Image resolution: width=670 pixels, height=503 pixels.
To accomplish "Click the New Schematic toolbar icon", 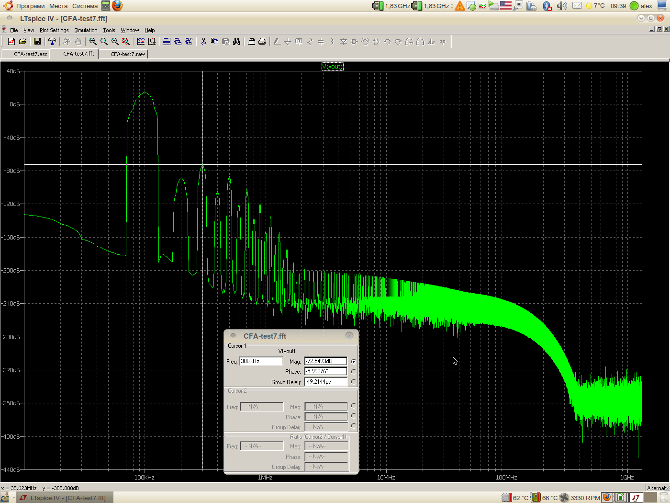I will point(11,42).
